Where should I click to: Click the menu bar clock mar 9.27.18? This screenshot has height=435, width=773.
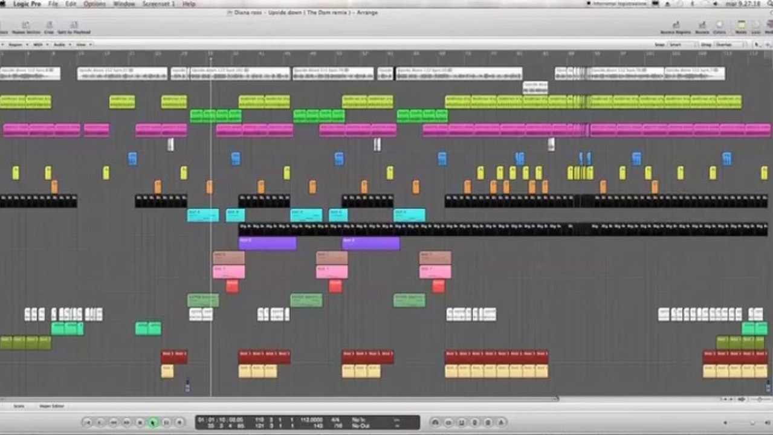click(743, 4)
